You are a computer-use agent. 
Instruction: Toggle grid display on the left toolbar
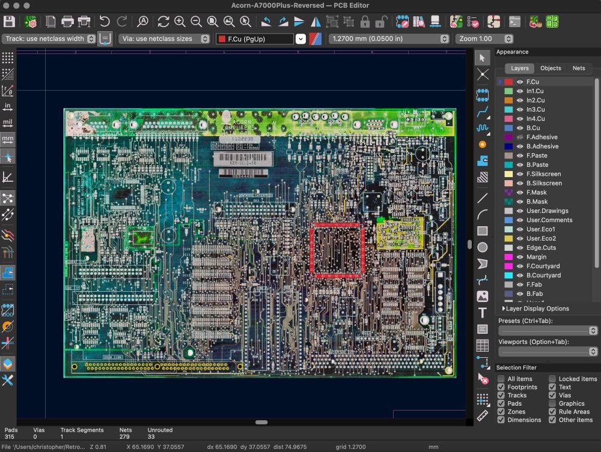pyautogui.click(x=8, y=58)
